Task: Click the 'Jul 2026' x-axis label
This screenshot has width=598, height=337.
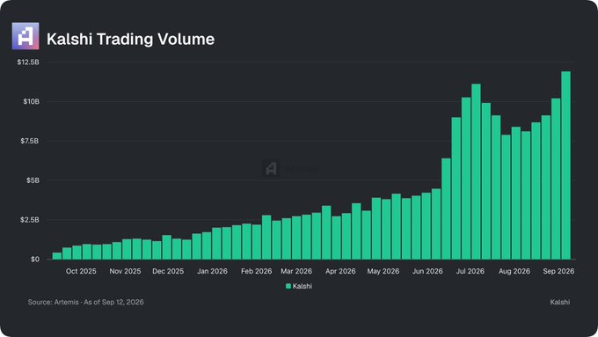Action: 470,271
